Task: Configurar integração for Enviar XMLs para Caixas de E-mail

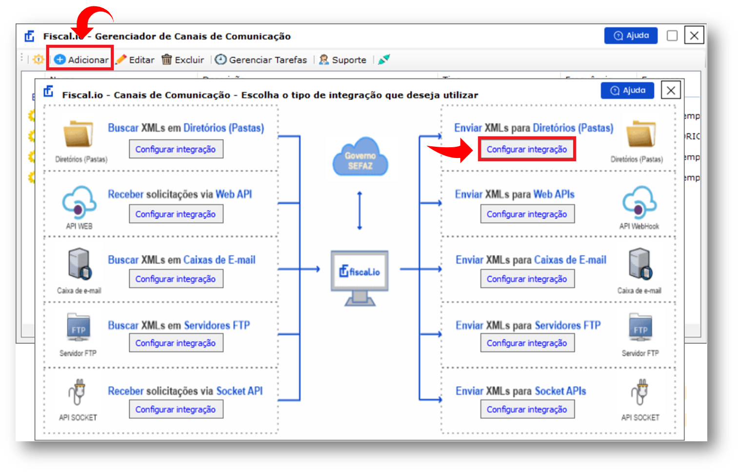Action: [527, 279]
